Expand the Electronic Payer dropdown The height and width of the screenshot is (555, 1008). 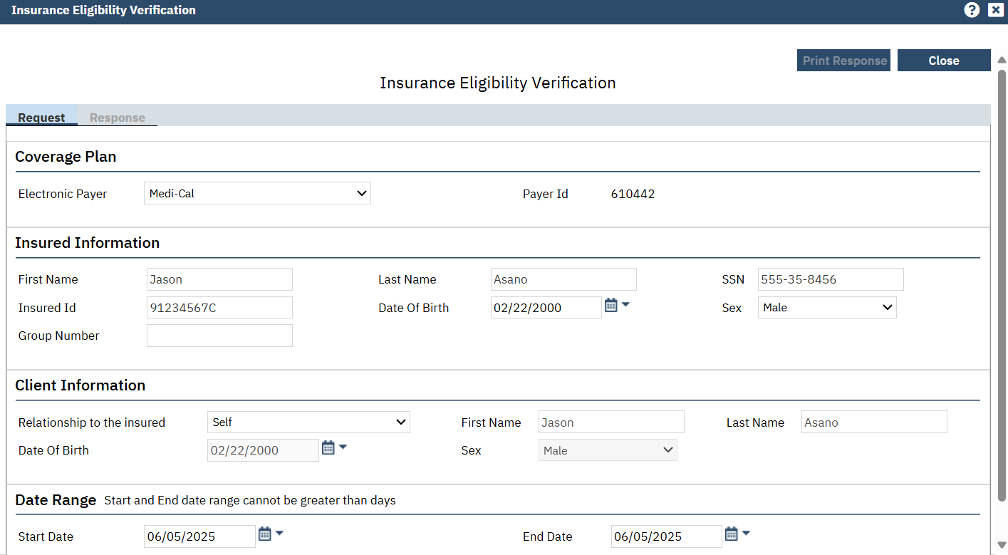[x=257, y=193]
